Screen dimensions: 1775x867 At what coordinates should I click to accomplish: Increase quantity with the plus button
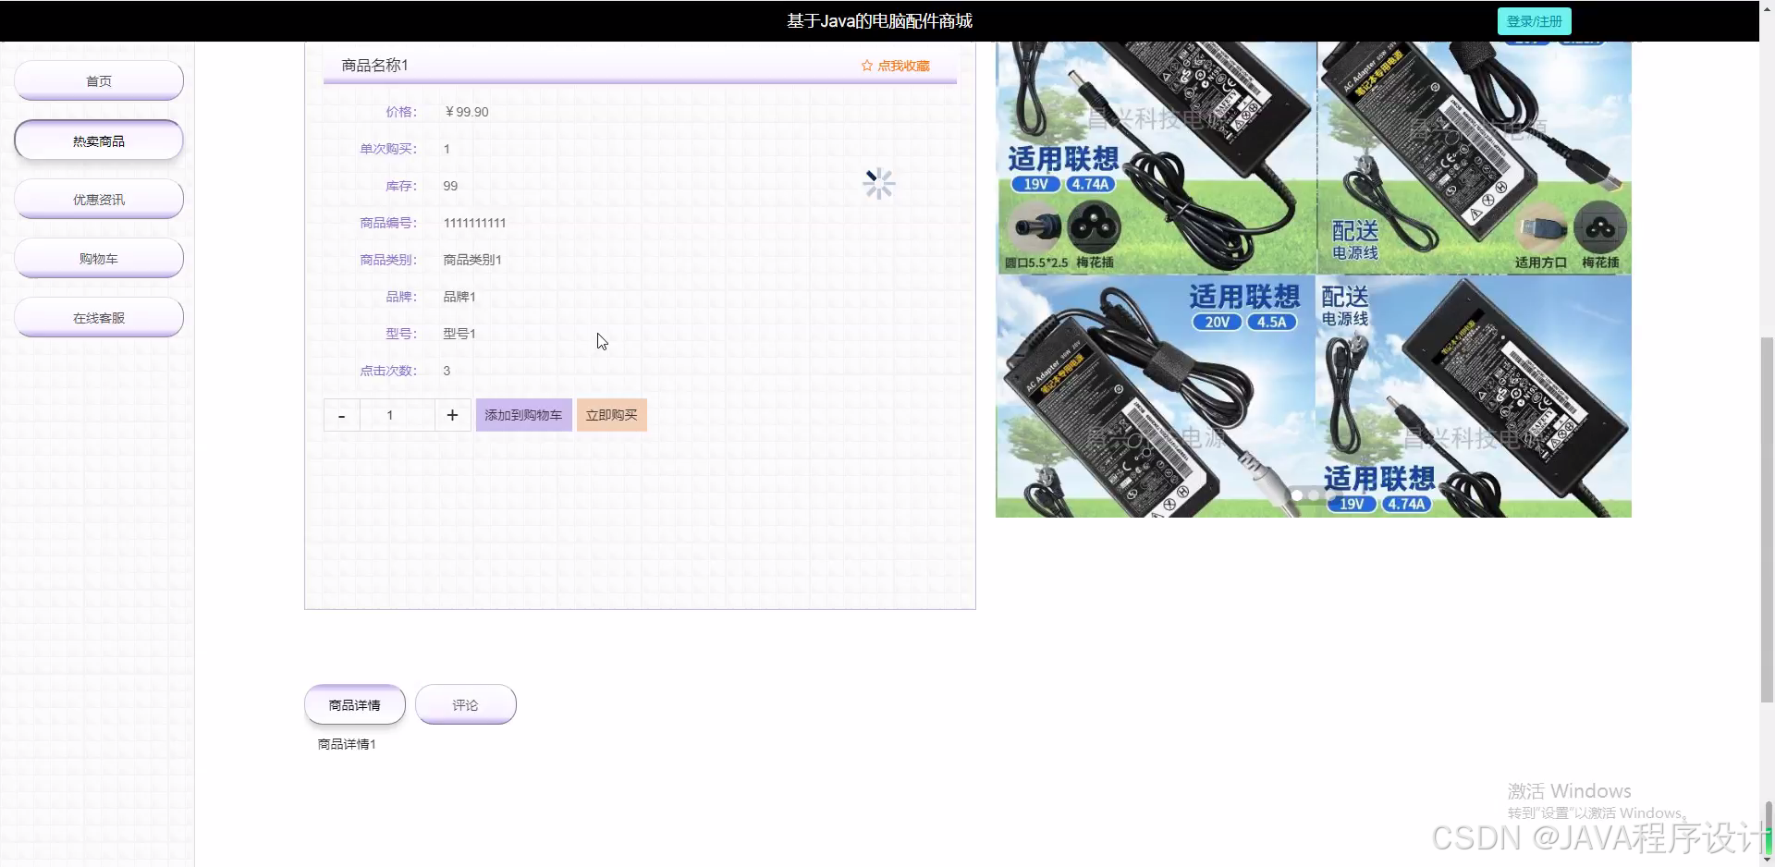click(x=452, y=415)
